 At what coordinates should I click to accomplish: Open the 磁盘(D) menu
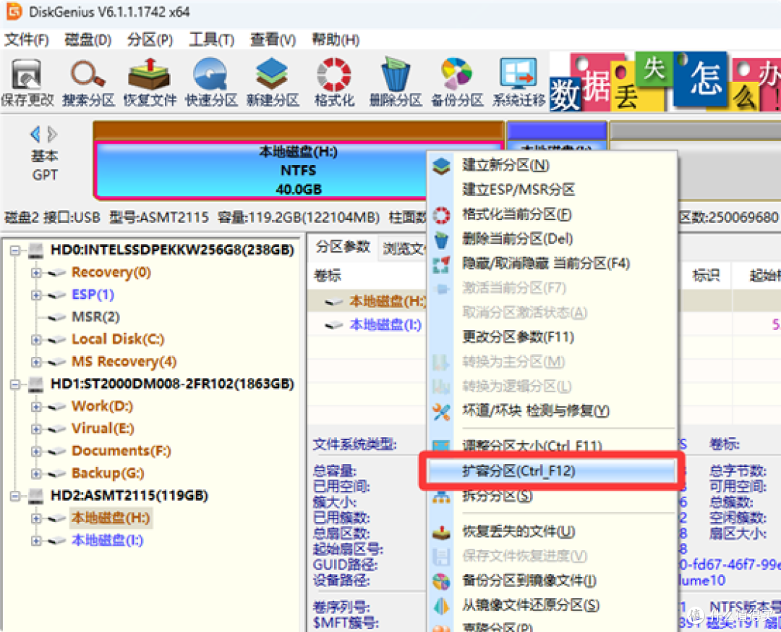88,39
